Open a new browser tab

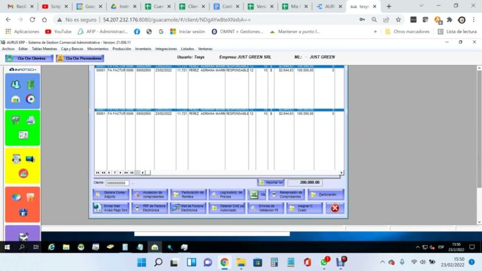(389, 6)
